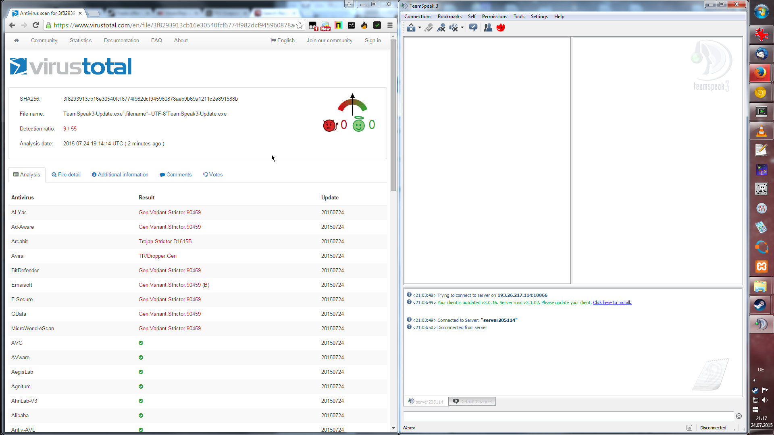This screenshot has width=774, height=435.
Task: Click the red devil malicious vote icon
Action: [330, 125]
